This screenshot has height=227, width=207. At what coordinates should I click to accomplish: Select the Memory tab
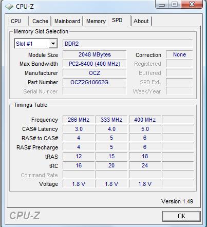pos(96,21)
